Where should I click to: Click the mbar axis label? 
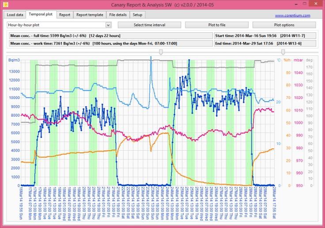click(x=298, y=60)
